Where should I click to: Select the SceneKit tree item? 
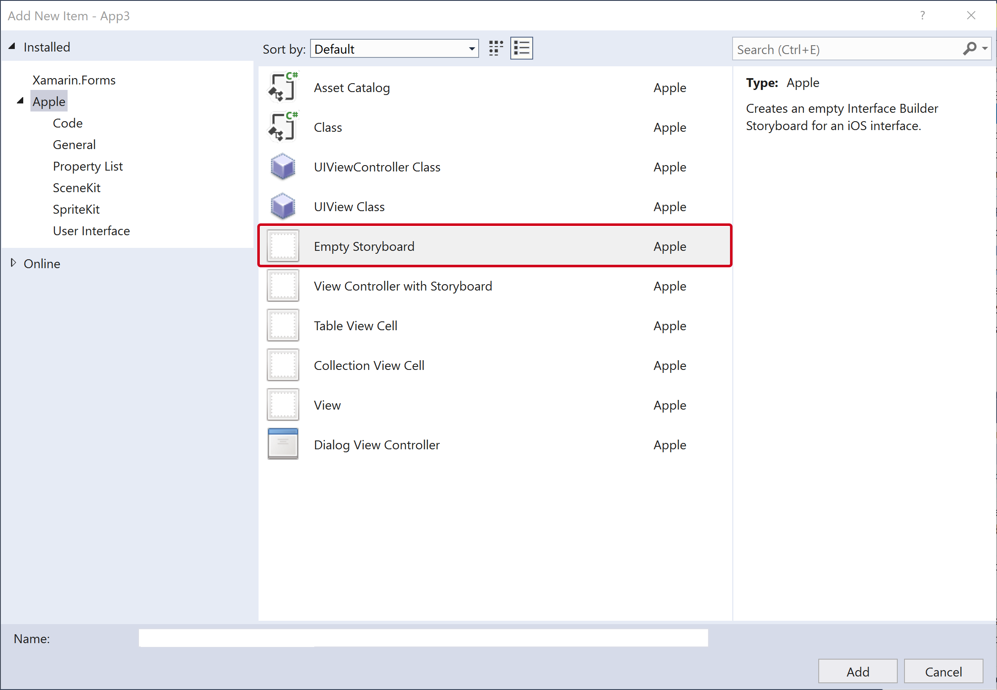click(x=76, y=187)
